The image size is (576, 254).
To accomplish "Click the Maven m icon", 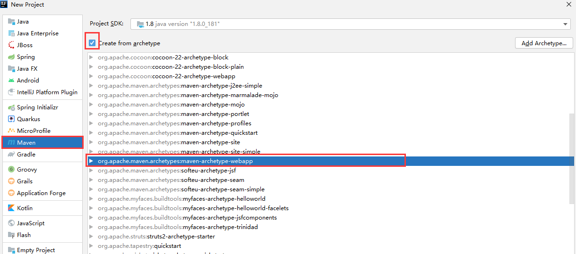I will (11, 143).
